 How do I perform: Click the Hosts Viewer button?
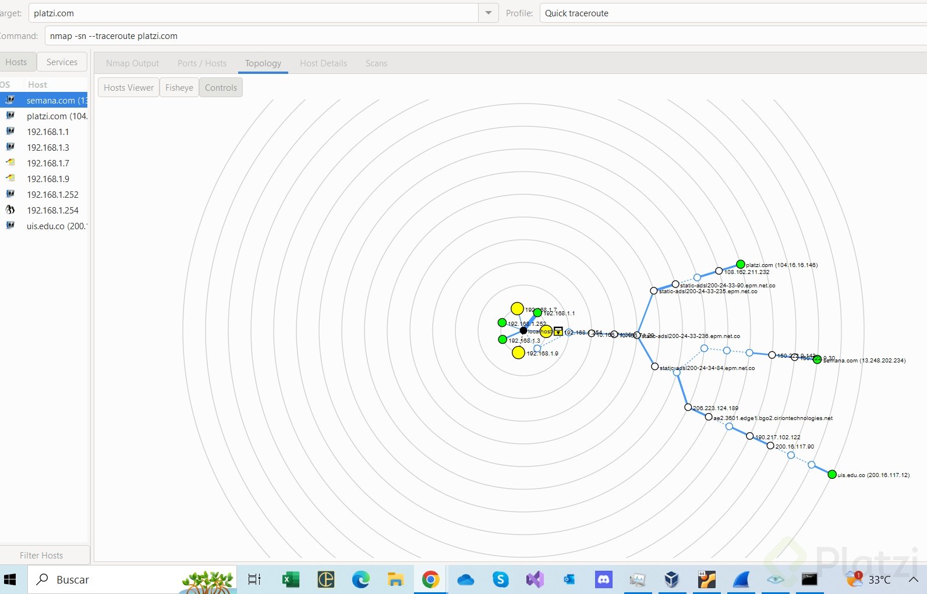(x=129, y=87)
